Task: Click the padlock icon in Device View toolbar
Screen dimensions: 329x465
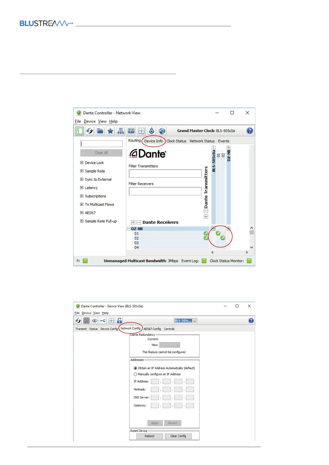Action: [x=119, y=321]
